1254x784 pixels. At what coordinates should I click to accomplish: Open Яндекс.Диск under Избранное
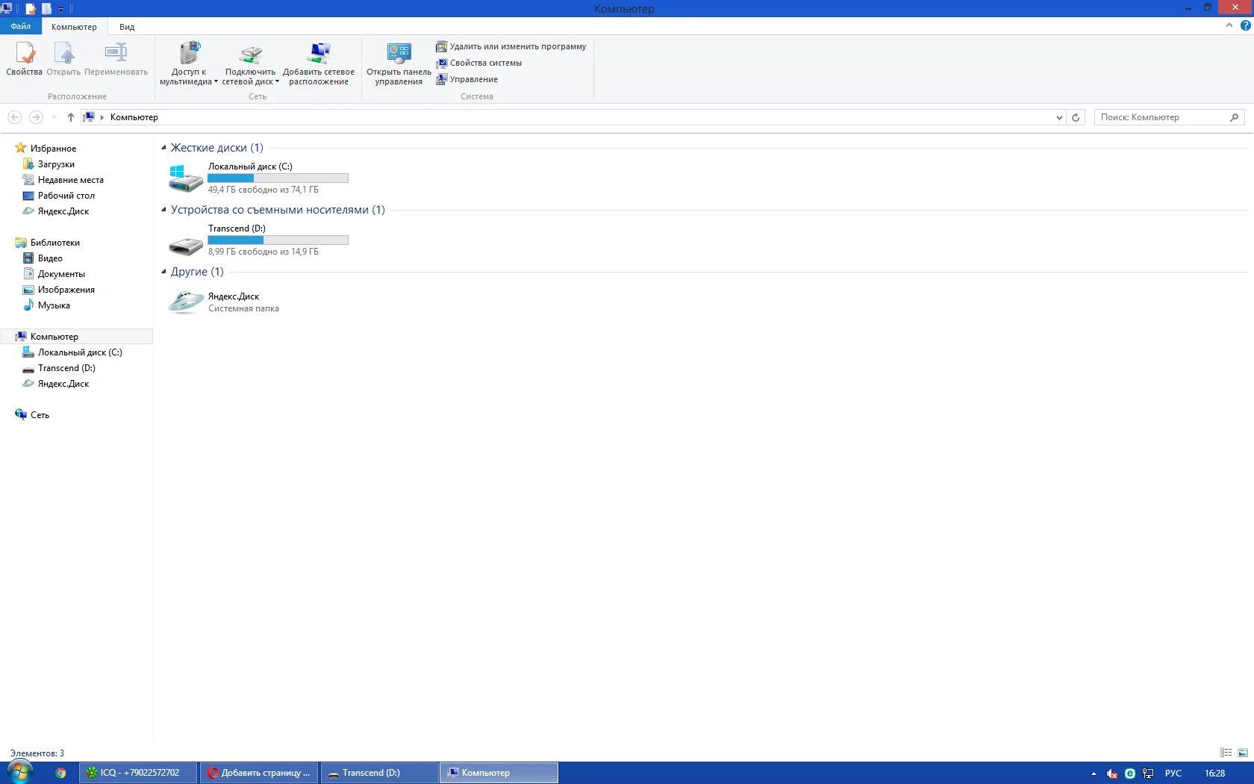coord(63,211)
